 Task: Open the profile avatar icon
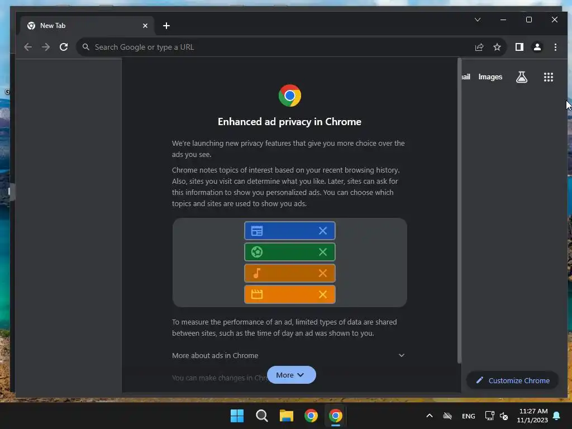[x=537, y=47]
